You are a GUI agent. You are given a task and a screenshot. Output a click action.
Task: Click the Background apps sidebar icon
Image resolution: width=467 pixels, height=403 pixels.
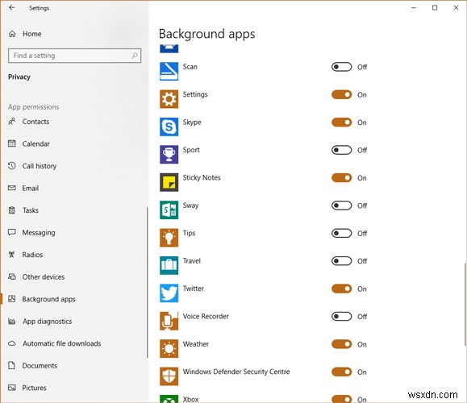11,299
